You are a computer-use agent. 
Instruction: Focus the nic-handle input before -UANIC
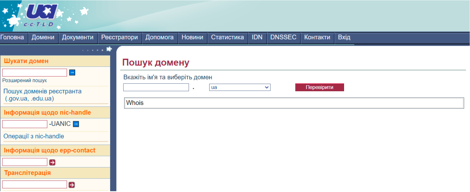tap(25, 124)
